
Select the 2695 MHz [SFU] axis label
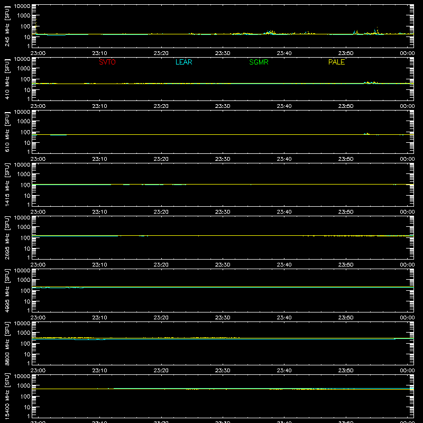pos(7,238)
